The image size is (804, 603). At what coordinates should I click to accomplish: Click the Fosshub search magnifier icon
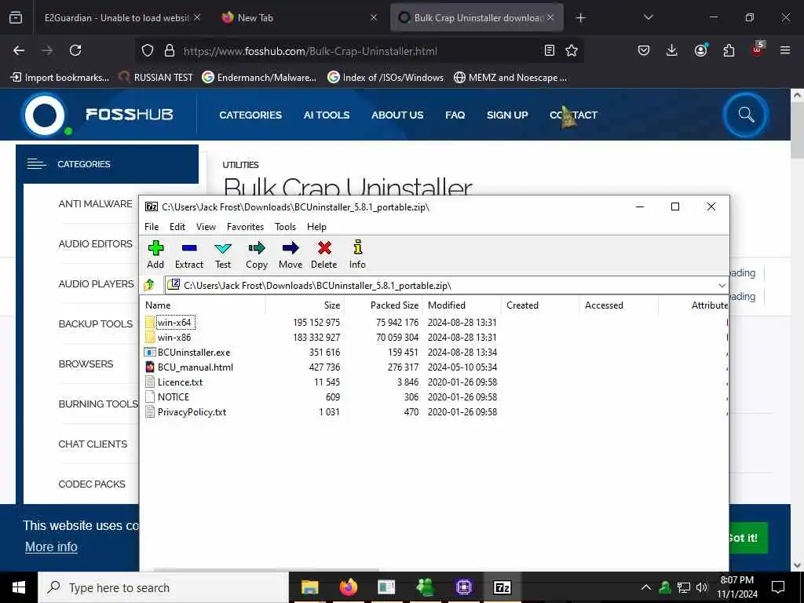point(746,115)
